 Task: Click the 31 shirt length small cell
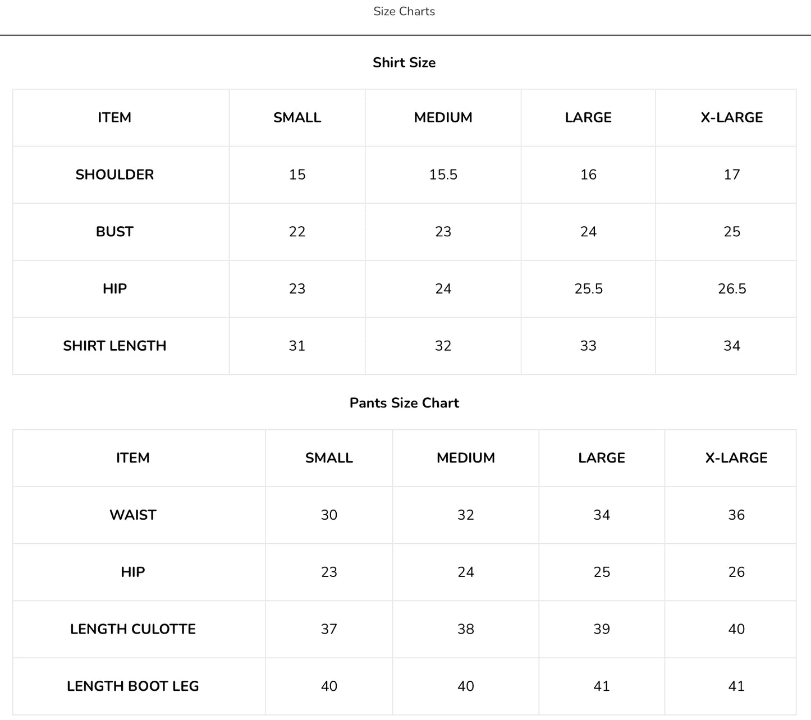pyautogui.click(x=297, y=346)
